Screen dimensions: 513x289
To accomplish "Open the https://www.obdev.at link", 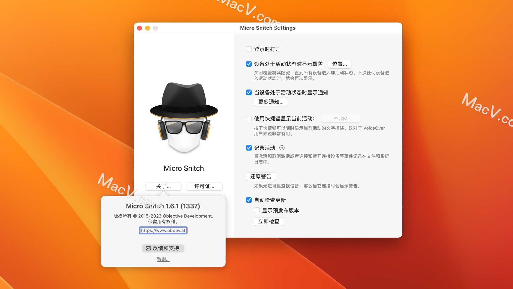I will 163,230.
